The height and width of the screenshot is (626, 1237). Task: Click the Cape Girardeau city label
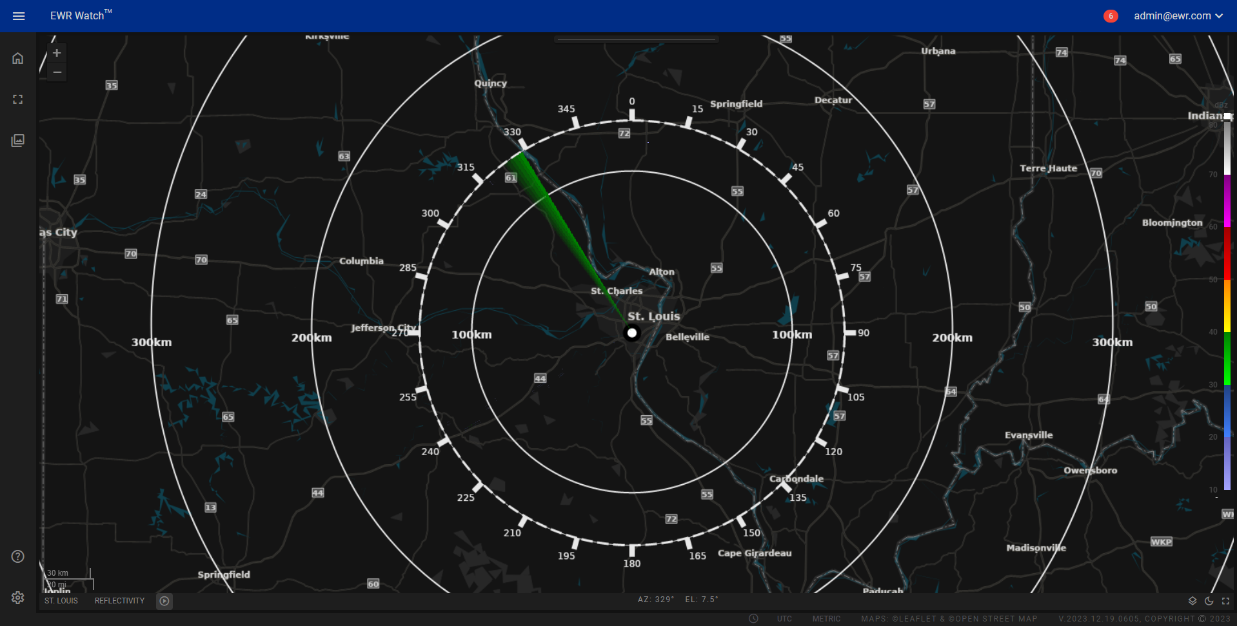(755, 553)
